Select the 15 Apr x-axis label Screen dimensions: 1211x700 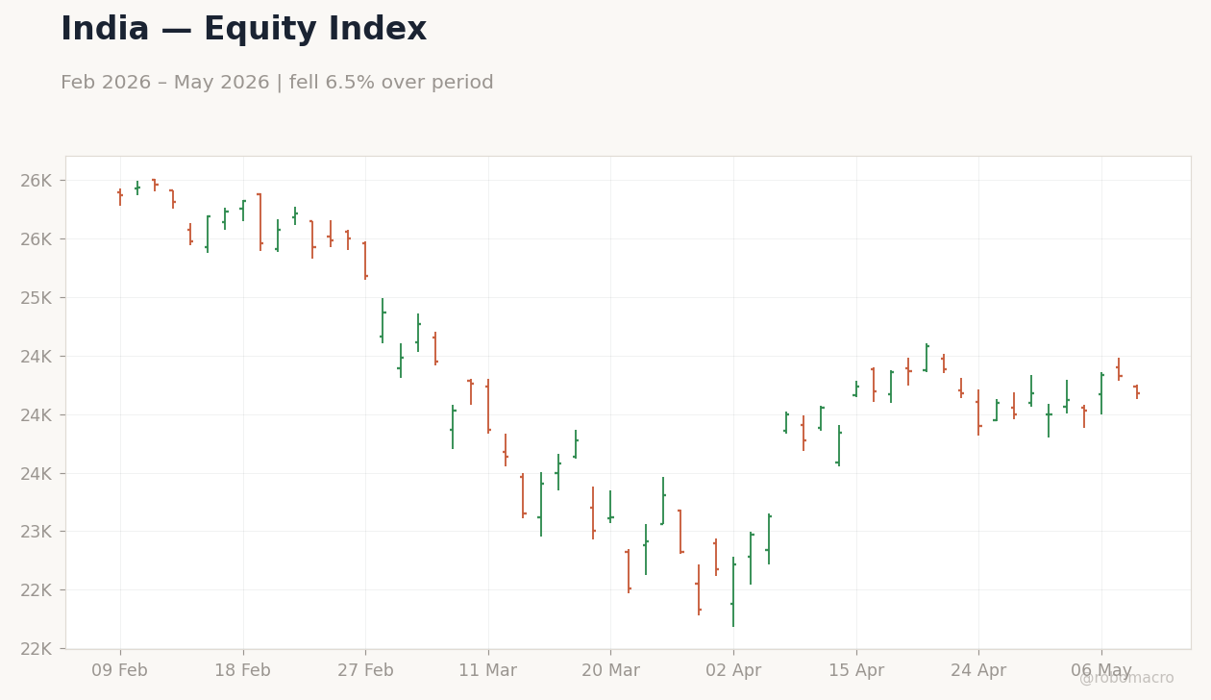[856, 671]
